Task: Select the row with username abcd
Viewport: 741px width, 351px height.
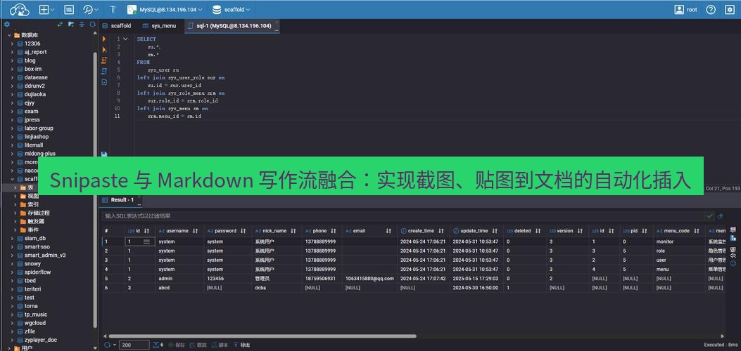Action: [414, 287]
